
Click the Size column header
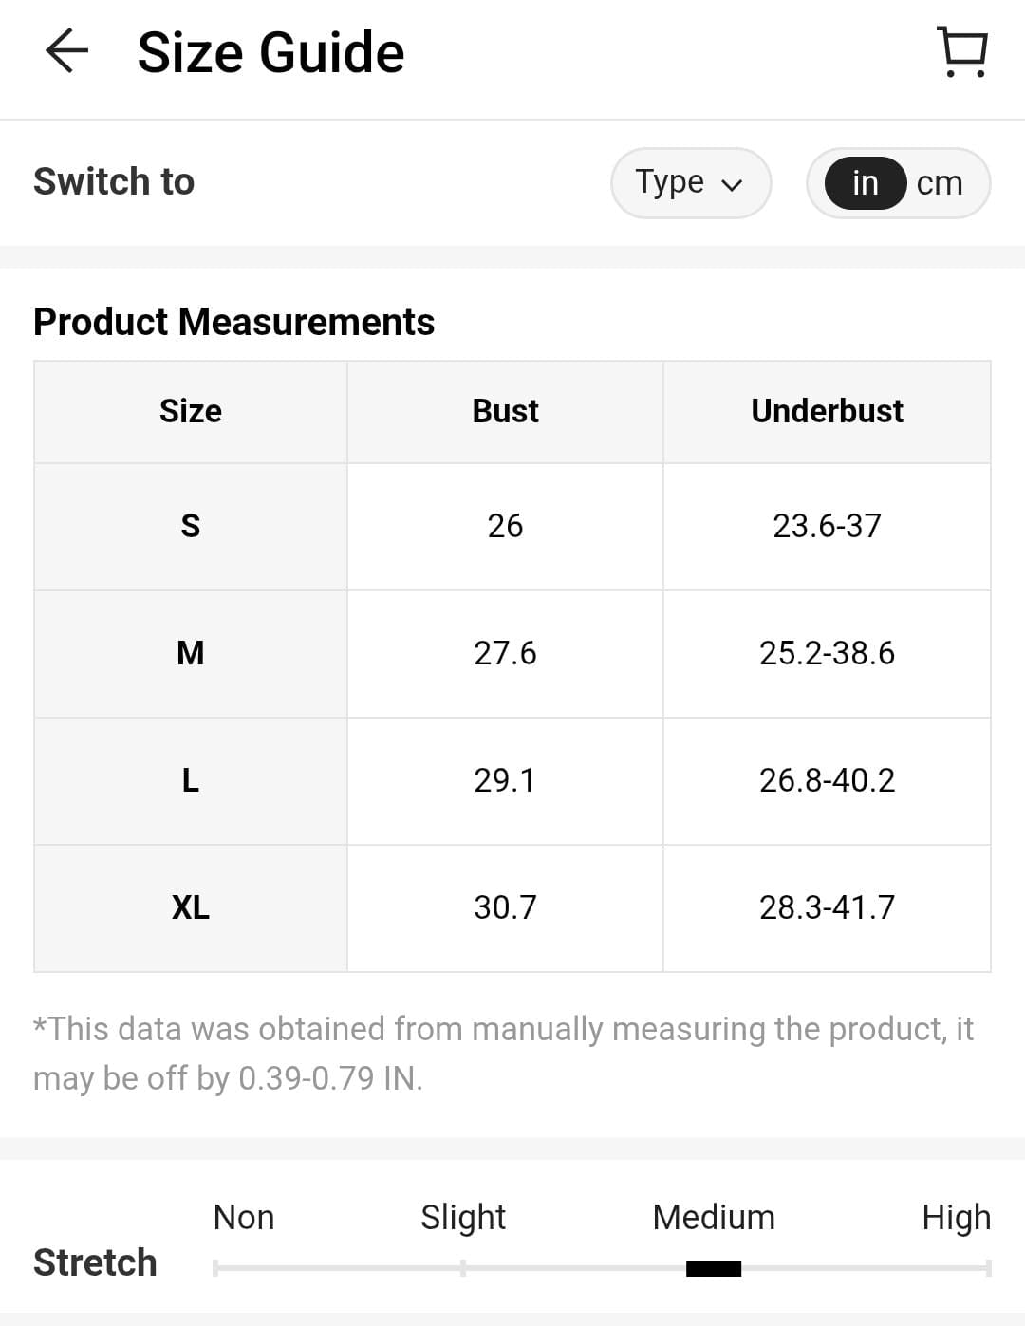190,411
